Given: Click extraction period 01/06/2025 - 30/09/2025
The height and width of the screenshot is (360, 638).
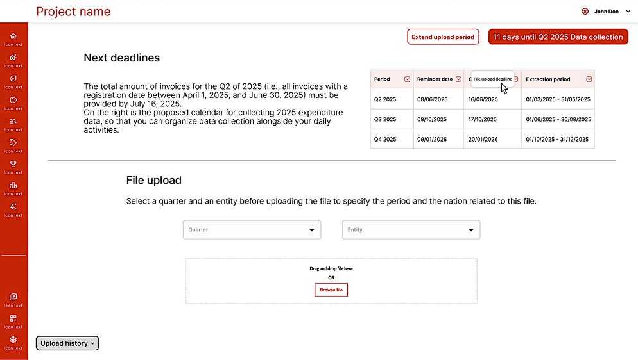Looking at the screenshot, I should [558, 119].
